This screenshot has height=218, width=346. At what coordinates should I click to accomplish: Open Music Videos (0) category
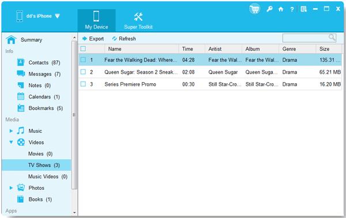coord(48,177)
